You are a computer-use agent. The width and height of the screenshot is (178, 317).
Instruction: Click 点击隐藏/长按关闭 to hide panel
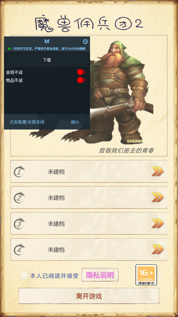[x=27, y=122]
